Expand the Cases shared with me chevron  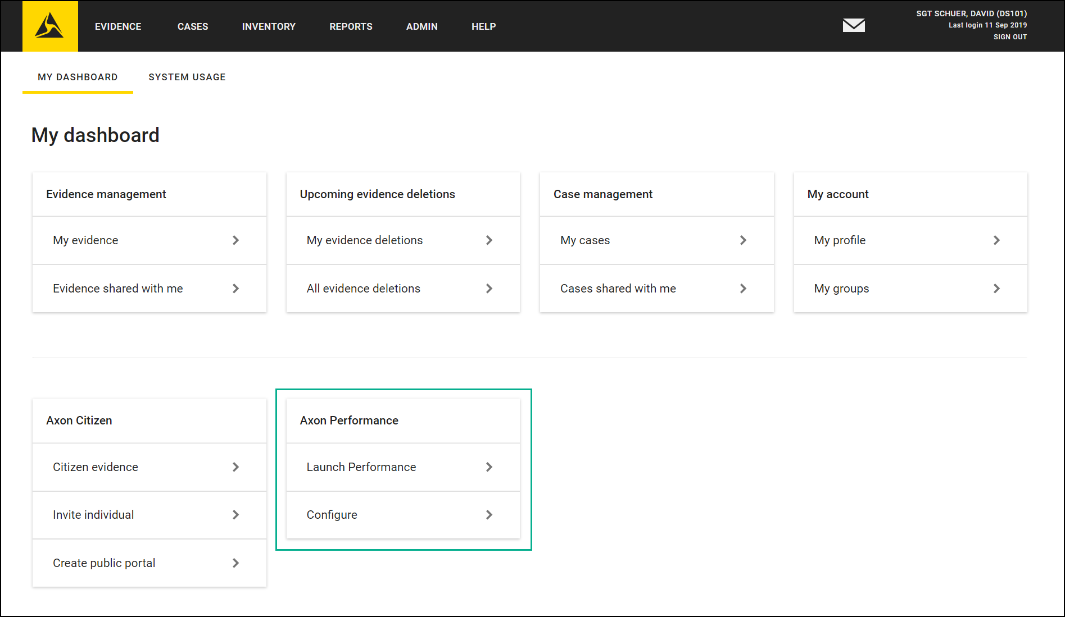click(743, 289)
